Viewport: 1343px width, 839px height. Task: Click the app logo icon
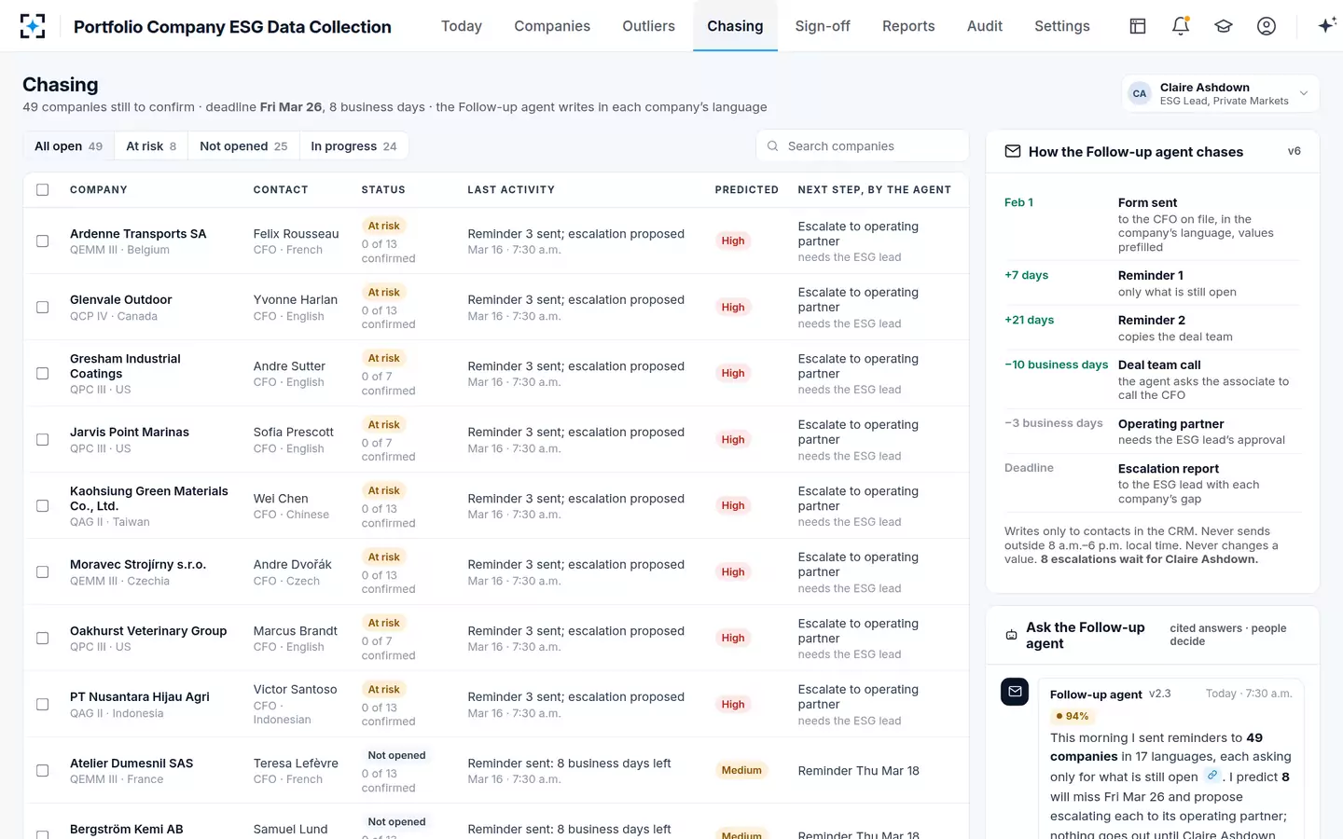[x=33, y=26]
